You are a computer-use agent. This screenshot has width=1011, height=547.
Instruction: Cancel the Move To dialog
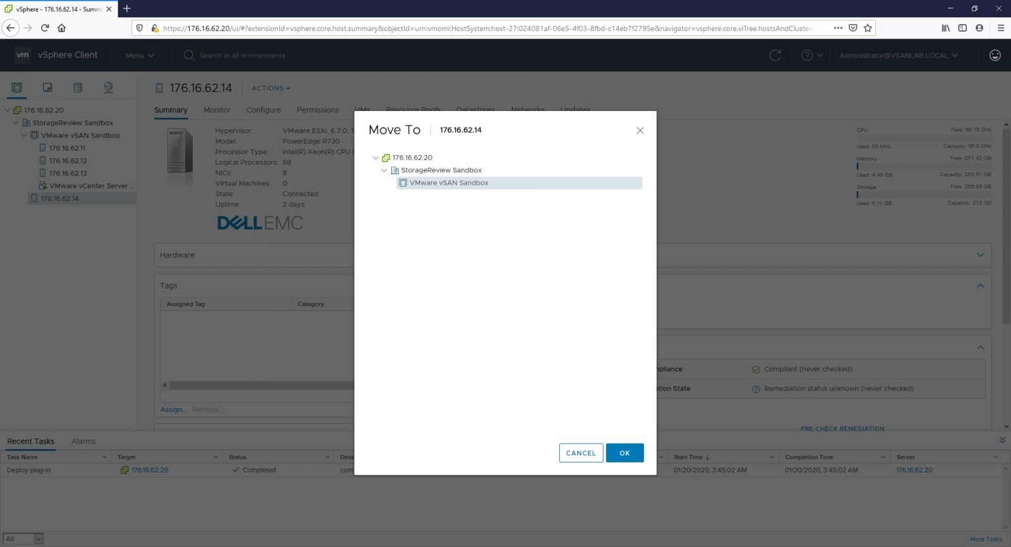(581, 453)
